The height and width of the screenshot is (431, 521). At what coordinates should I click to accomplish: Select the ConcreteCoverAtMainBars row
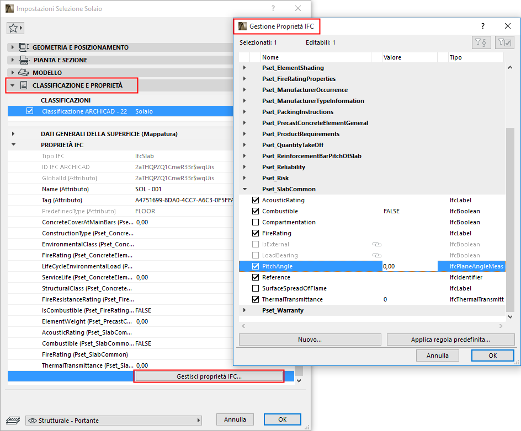coord(121,222)
